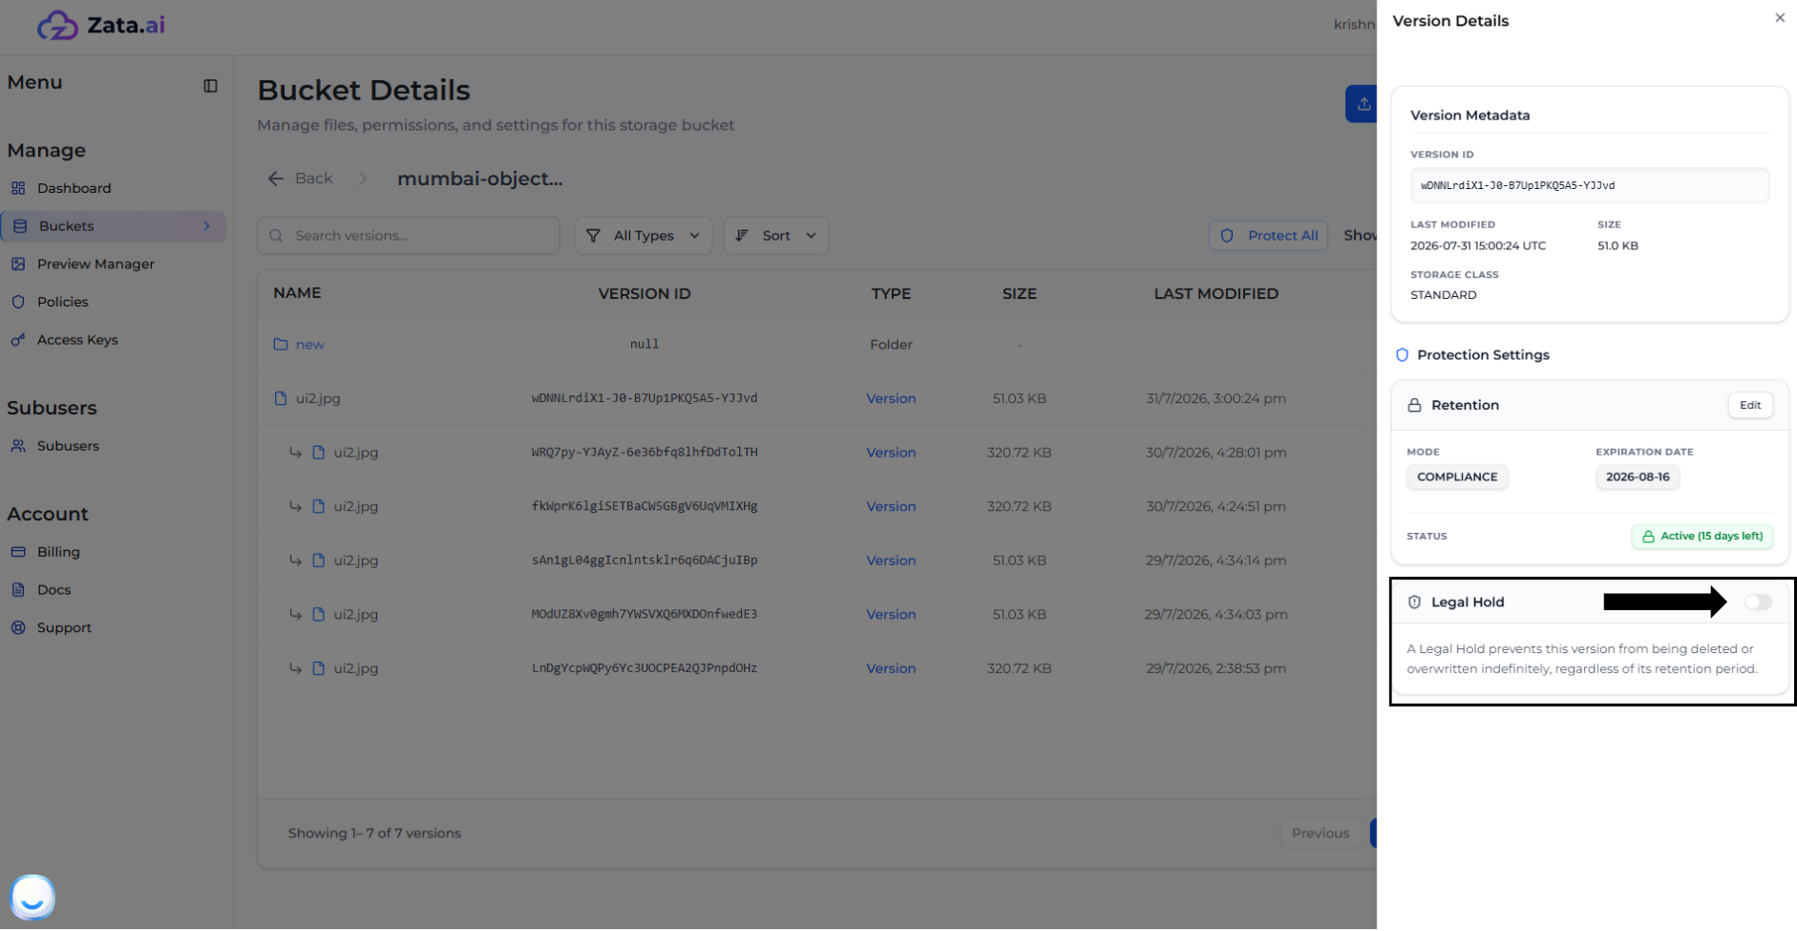Click the Edit retention button

click(x=1750, y=405)
